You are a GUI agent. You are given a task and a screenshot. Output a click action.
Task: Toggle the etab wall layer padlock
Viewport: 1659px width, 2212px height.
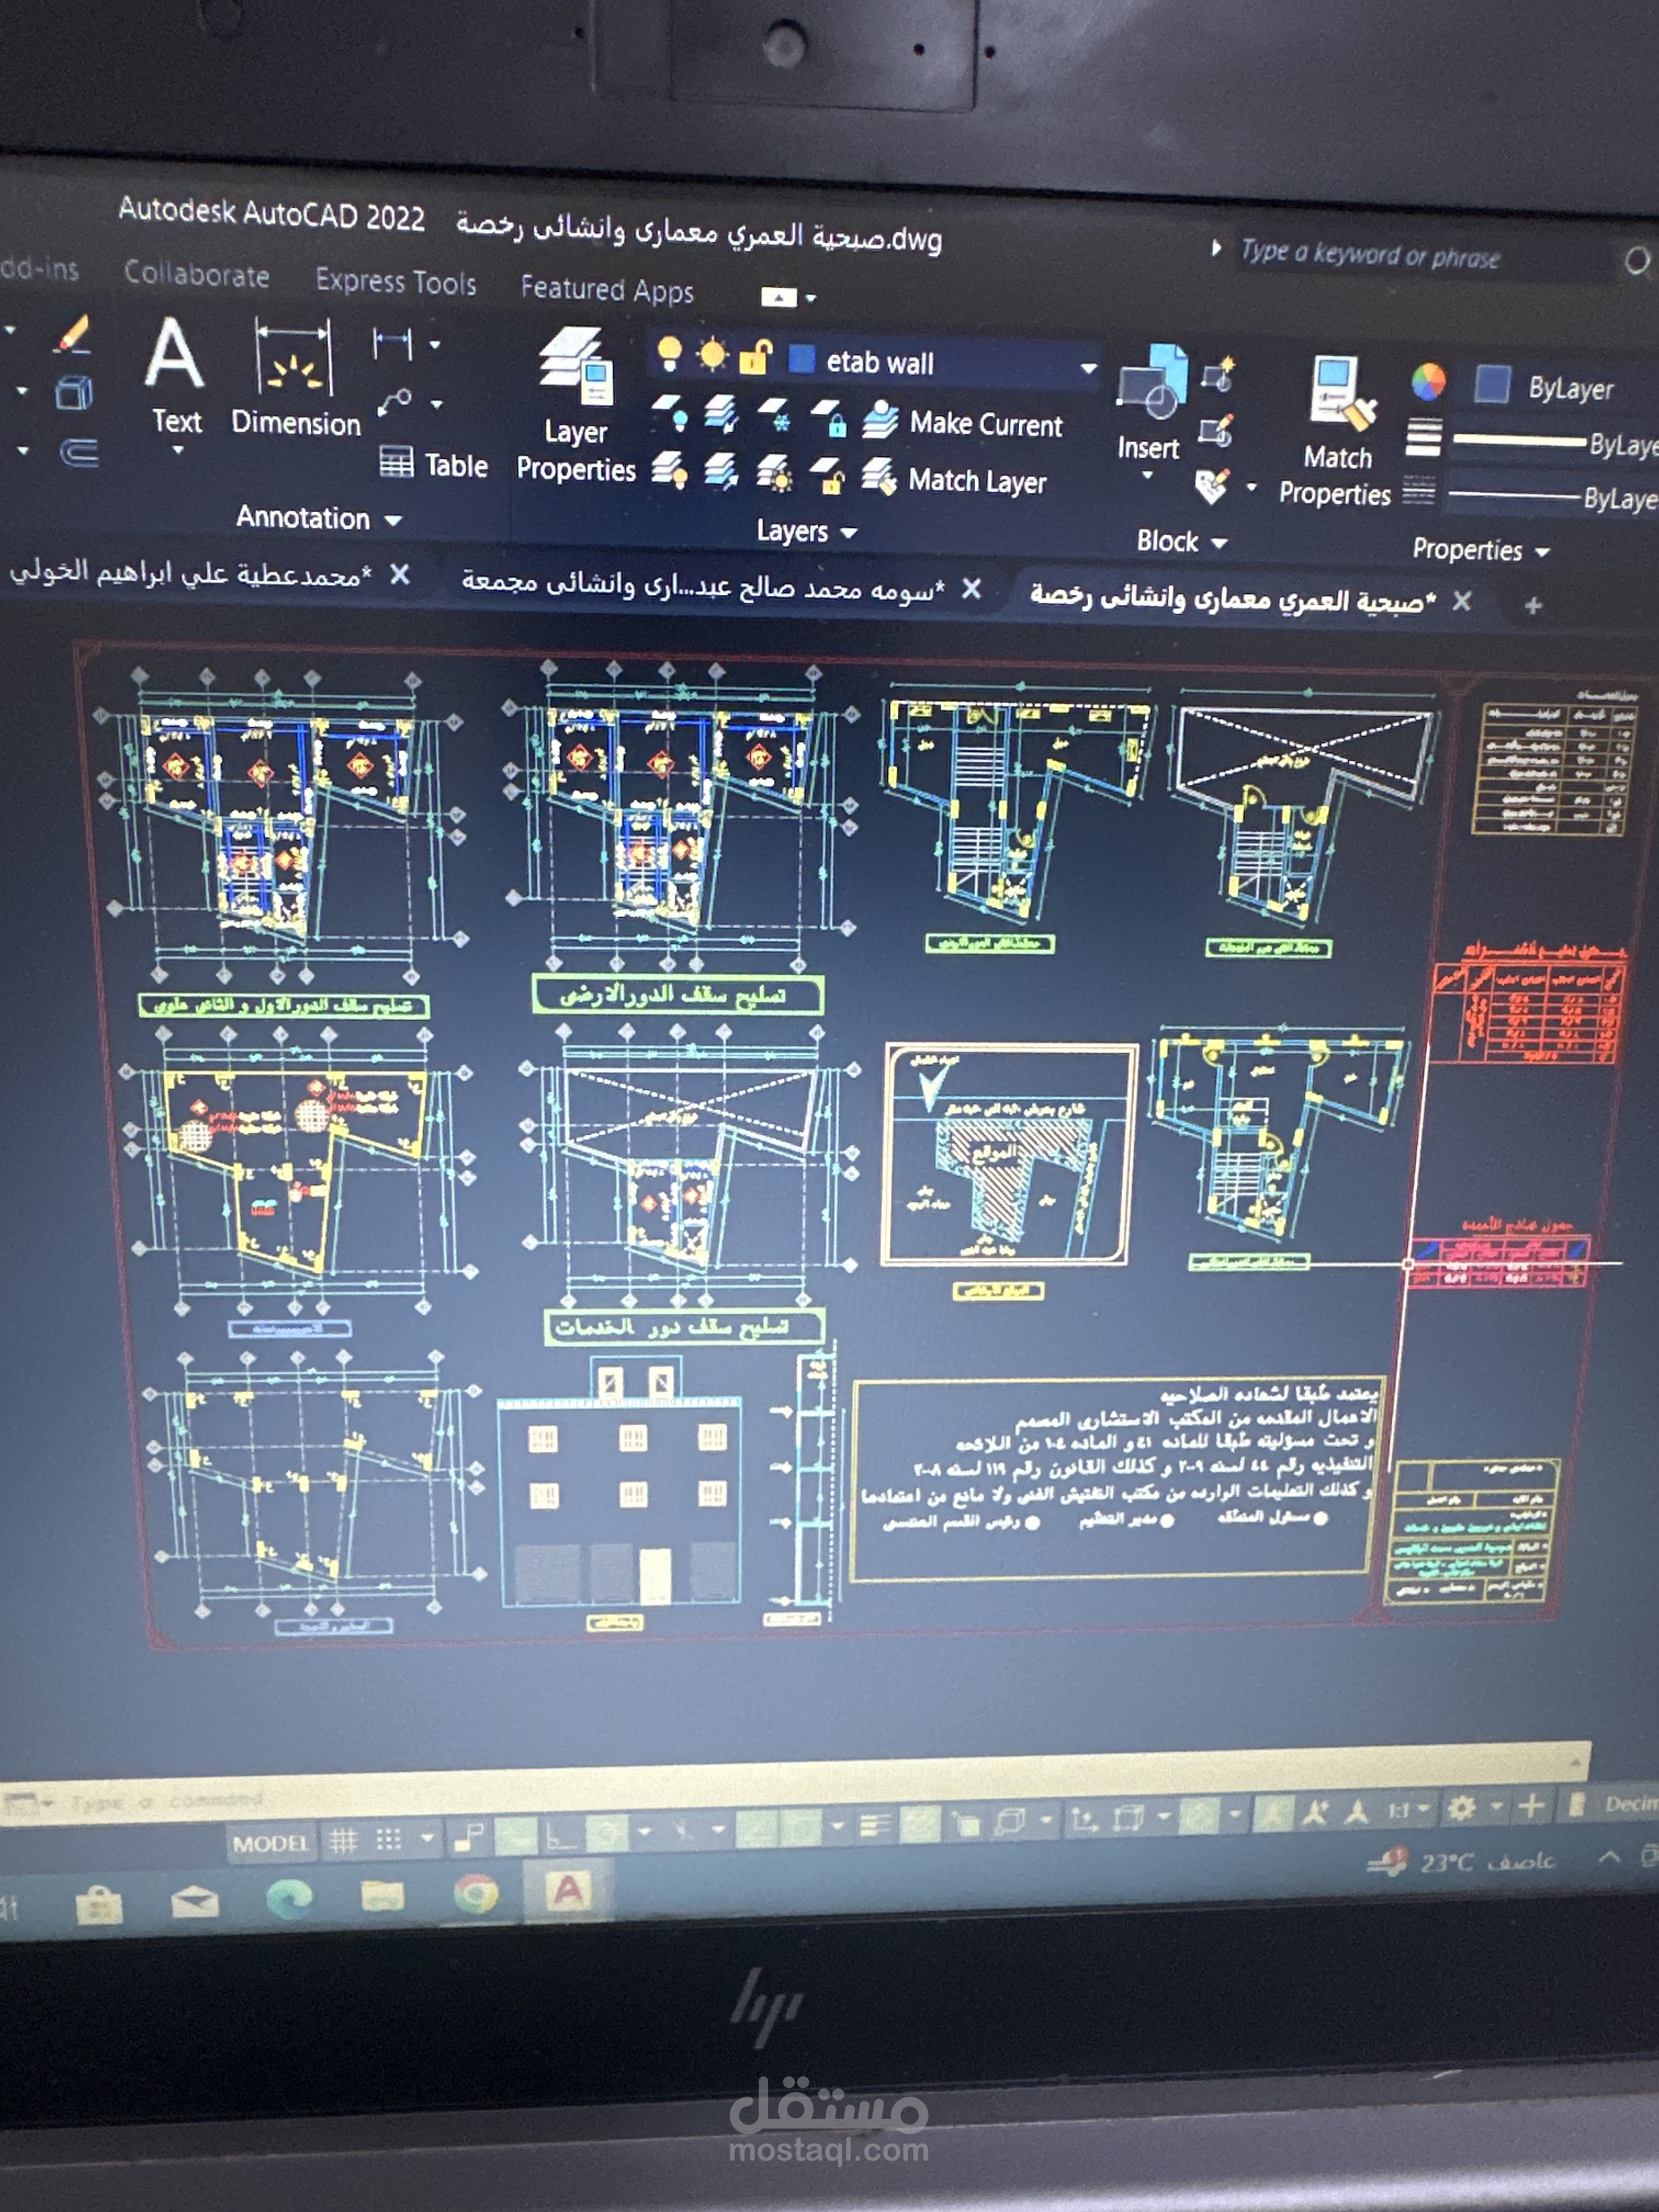756,357
